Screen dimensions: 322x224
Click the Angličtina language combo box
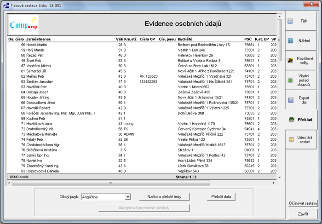pyautogui.click(x=106, y=197)
